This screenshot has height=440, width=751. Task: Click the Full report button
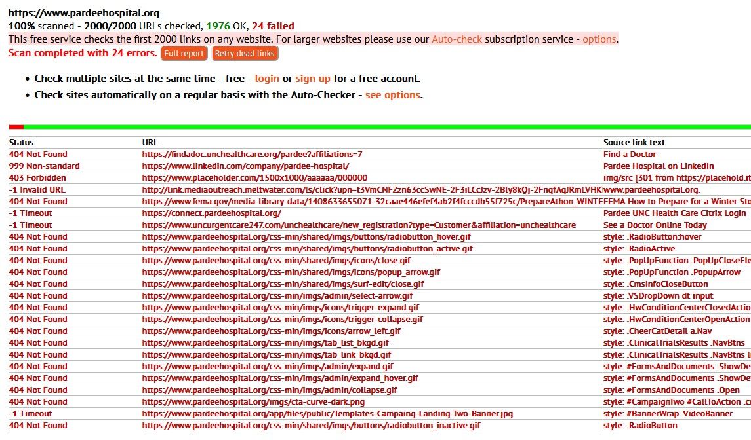[x=184, y=54]
